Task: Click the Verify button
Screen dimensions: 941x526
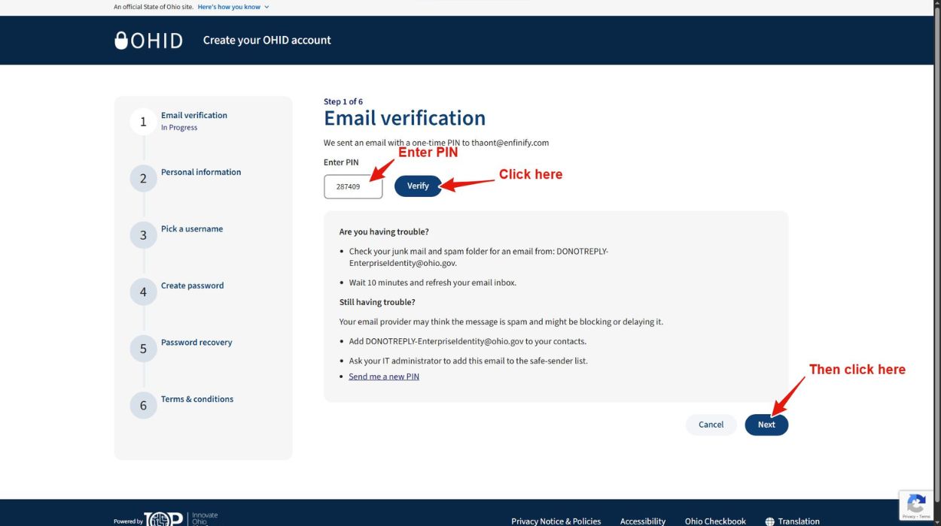Action: coord(418,186)
